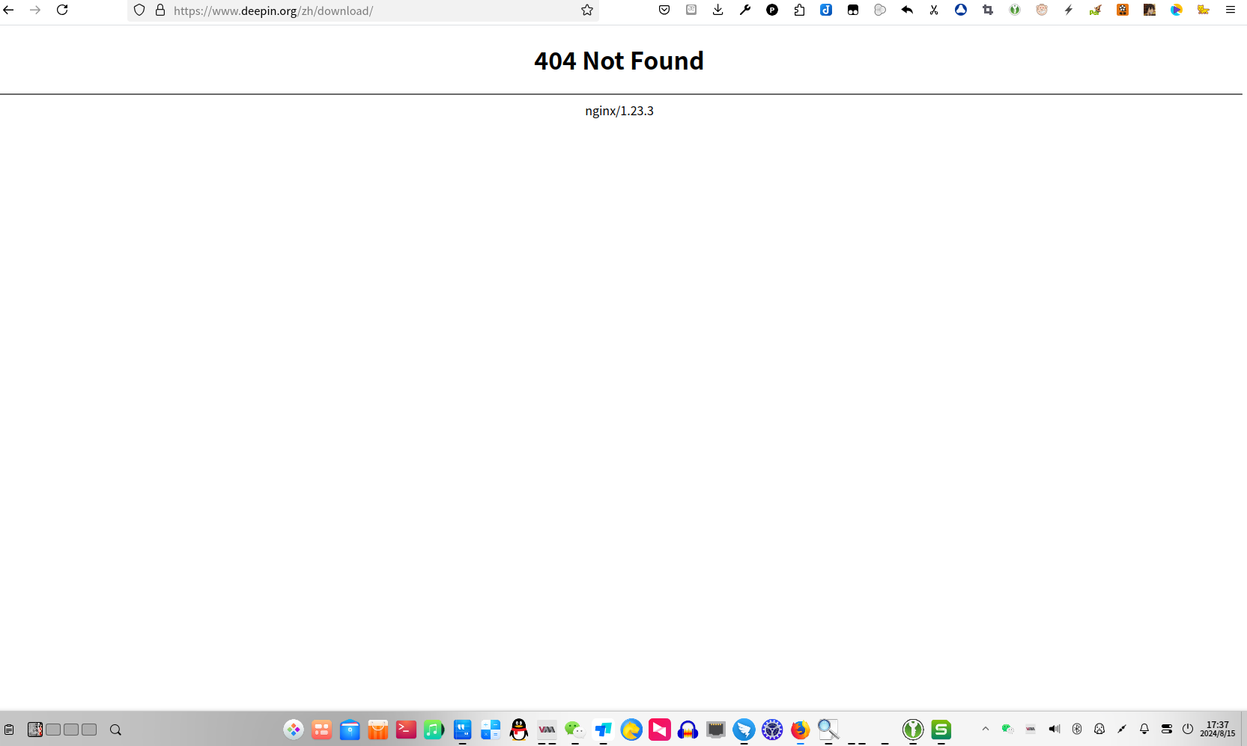Screen dimensions: 1247x746
Task: Open QQ penguin app in dock
Action: pos(519,730)
